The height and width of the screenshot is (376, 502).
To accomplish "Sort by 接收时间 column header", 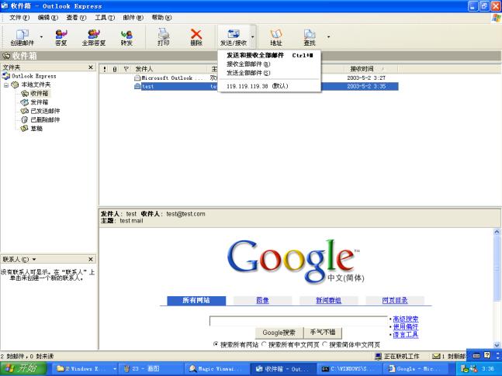I will coord(371,69).
